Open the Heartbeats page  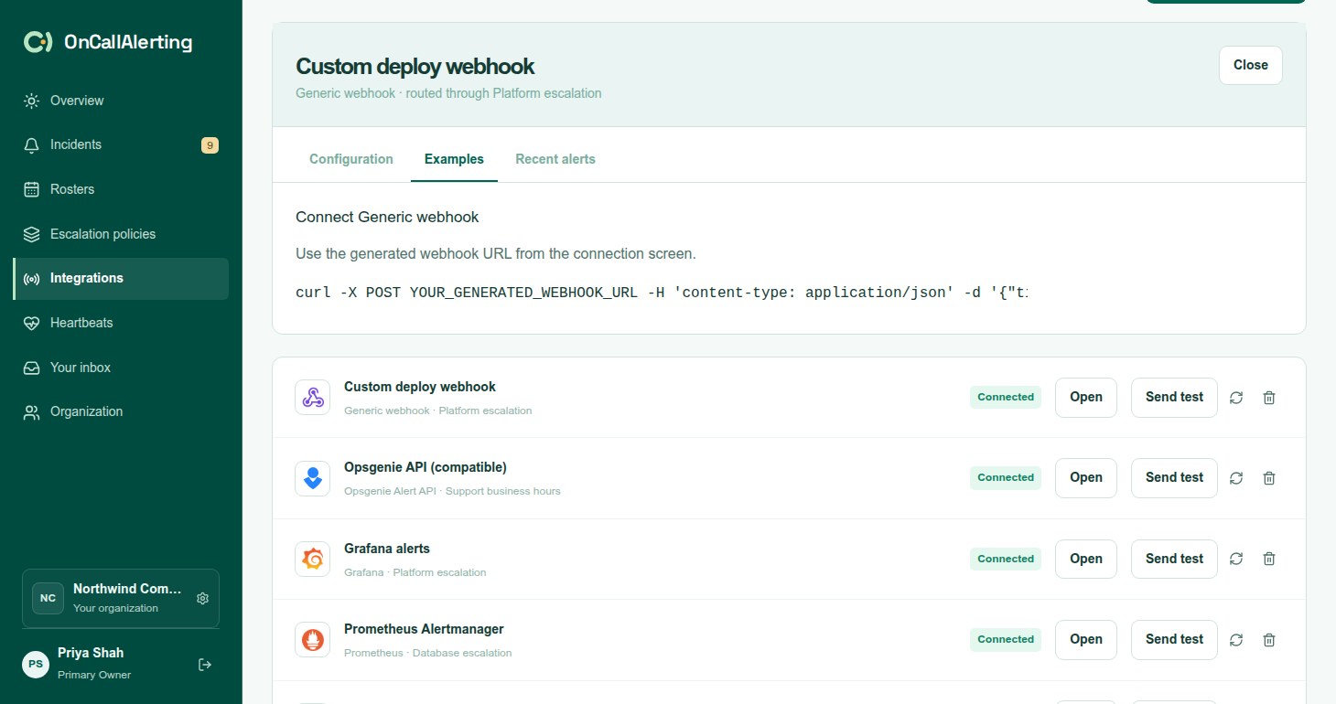(x=121, y=323)
